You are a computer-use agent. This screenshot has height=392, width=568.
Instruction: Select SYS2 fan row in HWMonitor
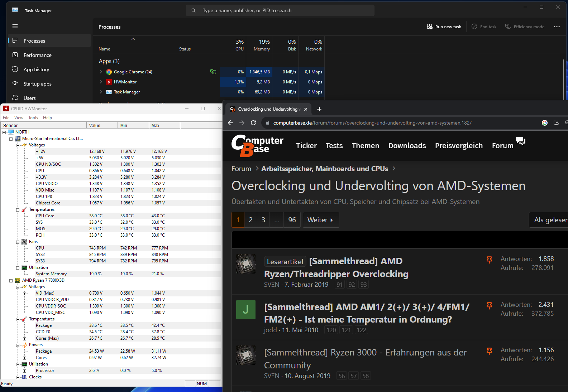click(x=111, y=255)
